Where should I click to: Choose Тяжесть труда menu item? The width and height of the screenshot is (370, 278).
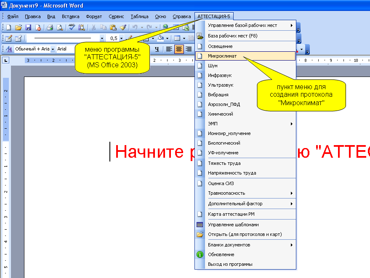[x=245, y=163]
